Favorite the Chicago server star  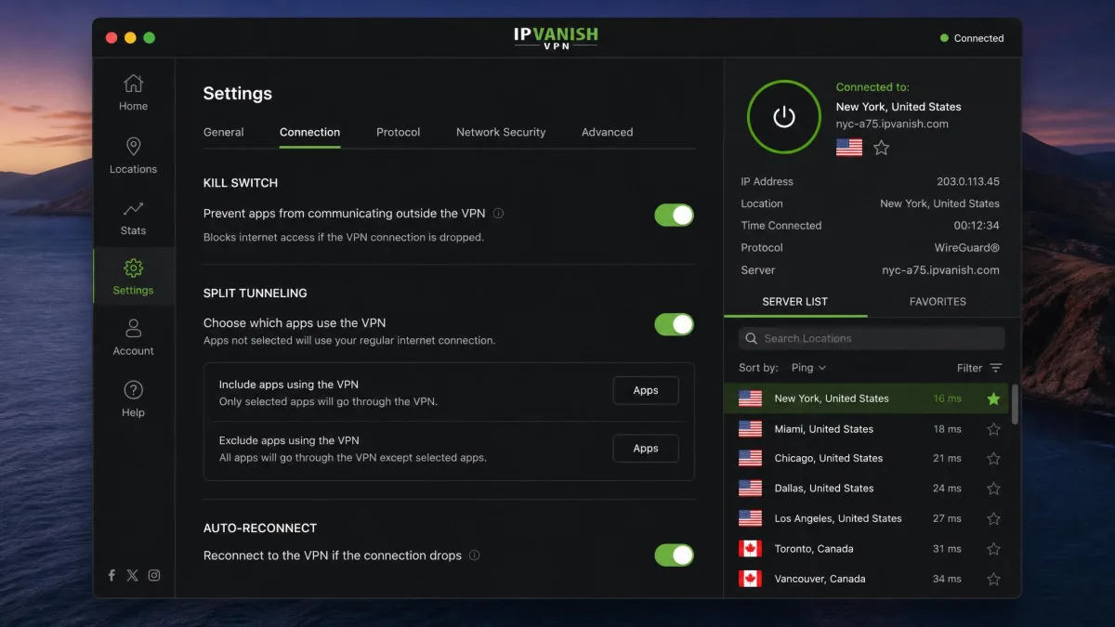click(993, 459)
